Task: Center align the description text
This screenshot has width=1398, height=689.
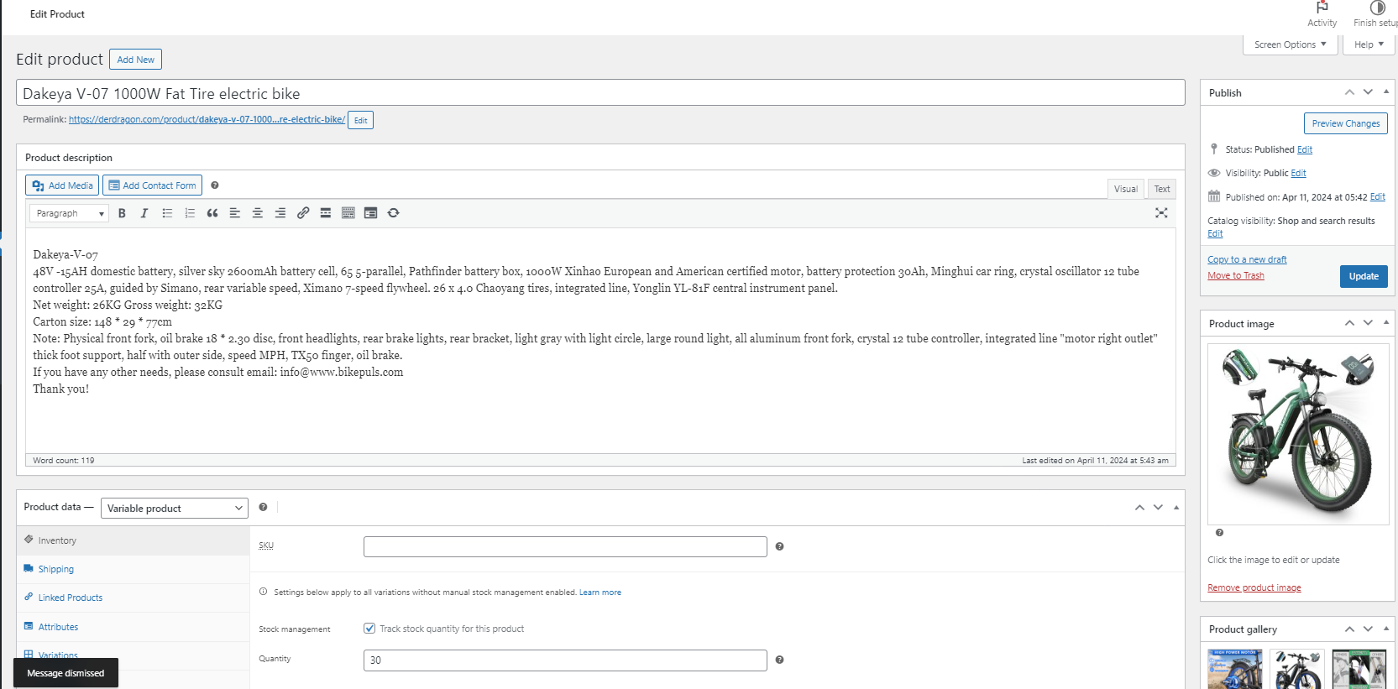Action: point(258,213)
